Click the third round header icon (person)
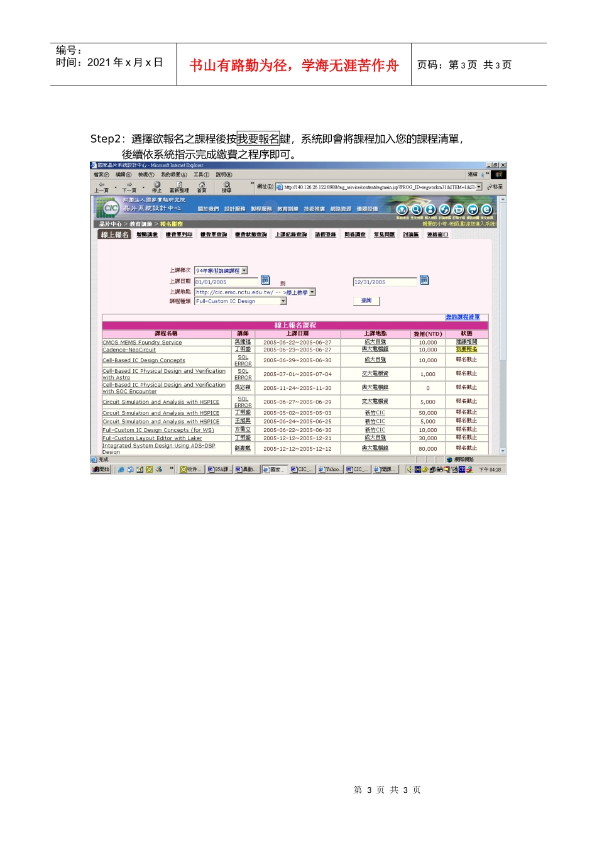This screenshot has height=845, width=597. point(430,209)
